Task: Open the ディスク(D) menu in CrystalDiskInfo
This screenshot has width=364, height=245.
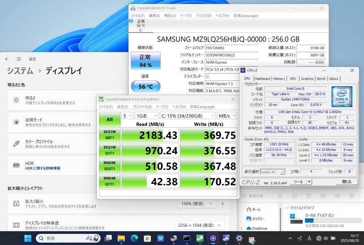Action: point(203,16)
